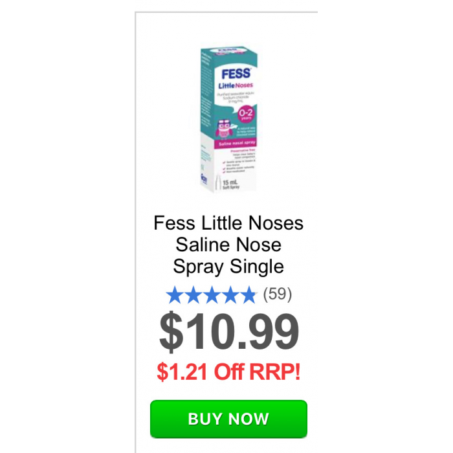This screenshot has height=453, width=453.
Task: Click the 'Saline Nose' title line
Action: [228, 245]
